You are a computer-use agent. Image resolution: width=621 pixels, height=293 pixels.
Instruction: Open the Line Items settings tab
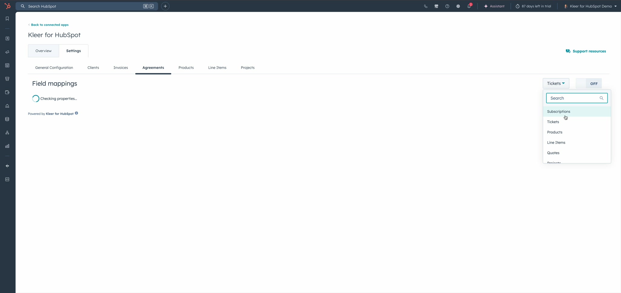coord(217,68)
